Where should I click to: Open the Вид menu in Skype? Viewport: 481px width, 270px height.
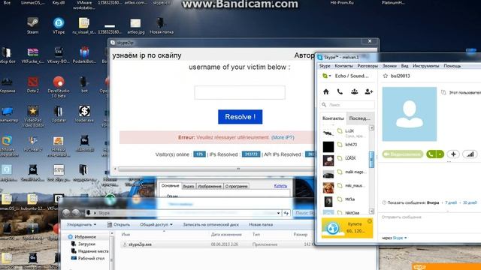point(404,66)
